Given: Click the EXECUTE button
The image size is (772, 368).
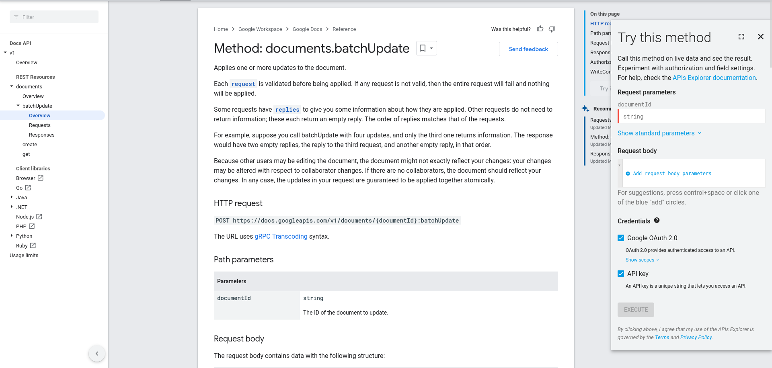Looking at the screenshot, I should [636, 309].
